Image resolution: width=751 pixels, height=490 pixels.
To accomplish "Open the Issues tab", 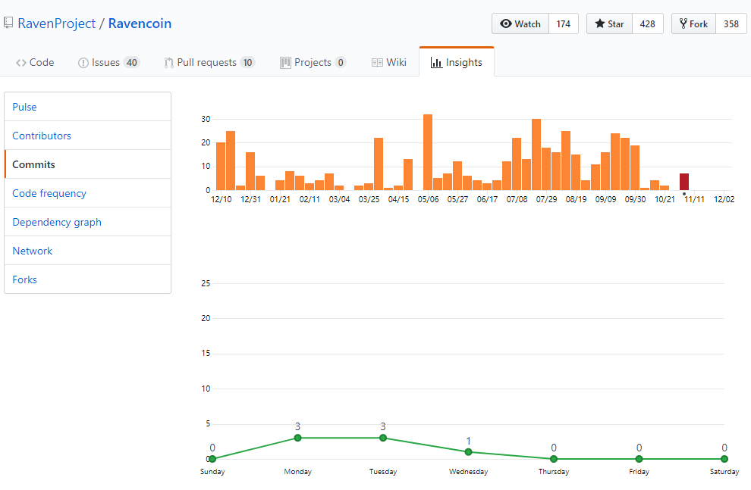I will click(108, 63).
